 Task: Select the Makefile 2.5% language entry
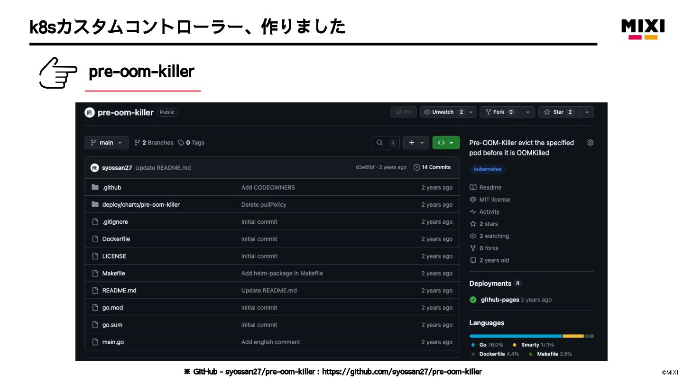point(550,354)
